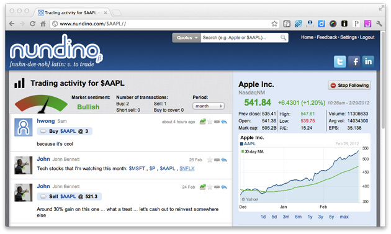The image size is (391, 234).
Task: Open the Quotes dropdown
Action: [187, 38]
